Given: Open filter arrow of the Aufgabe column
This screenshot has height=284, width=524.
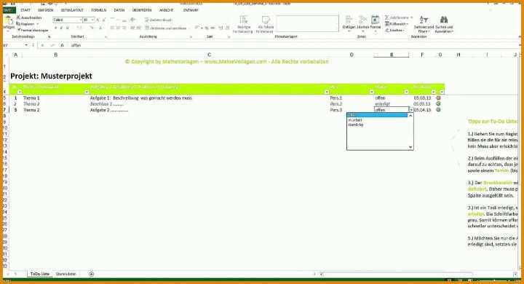Looking at the screenshot, I should pos(327,92).
